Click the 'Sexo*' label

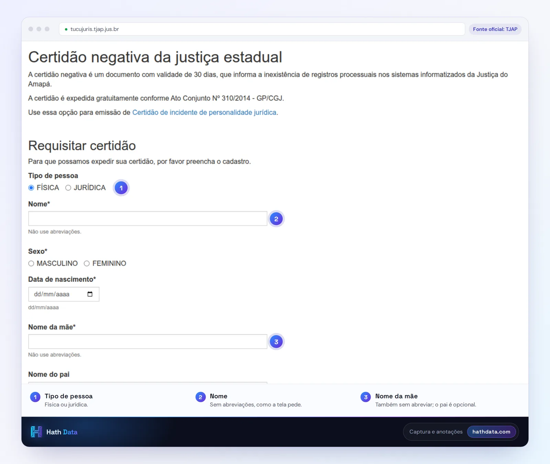click(38, 251)
